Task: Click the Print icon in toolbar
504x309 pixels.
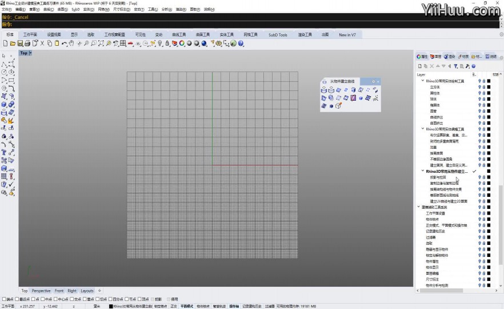Action: pos(27,43)
